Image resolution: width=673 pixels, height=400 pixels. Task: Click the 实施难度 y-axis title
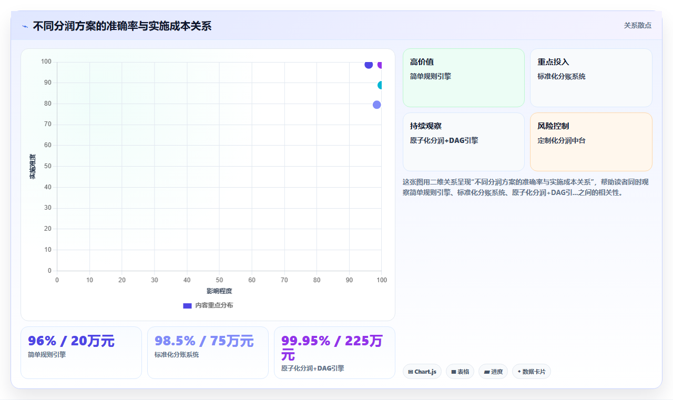(33, 167)
